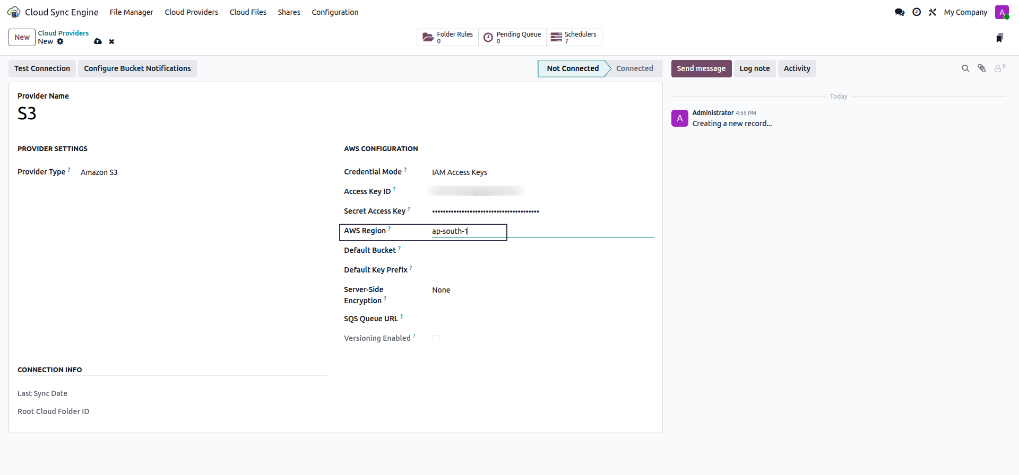Screen dimensions: 1019x475
Task: Select the Connected status stage
Action: tap(635, 68)
